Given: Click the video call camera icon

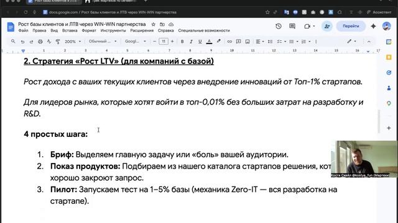Looking at the screenshot, I should tap(307, 26).
